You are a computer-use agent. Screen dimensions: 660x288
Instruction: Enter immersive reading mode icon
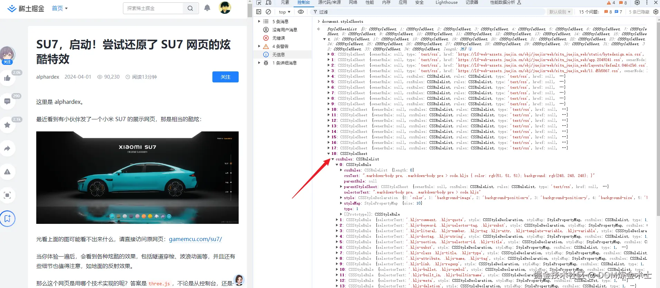click(x=7, y=195)
